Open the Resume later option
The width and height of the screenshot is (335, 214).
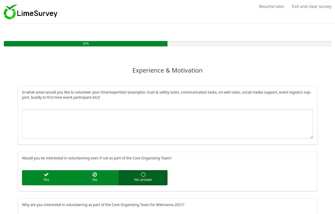click(x=271, y=6)
